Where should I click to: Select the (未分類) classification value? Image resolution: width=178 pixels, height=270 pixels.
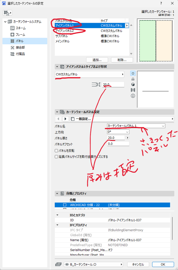114,205
